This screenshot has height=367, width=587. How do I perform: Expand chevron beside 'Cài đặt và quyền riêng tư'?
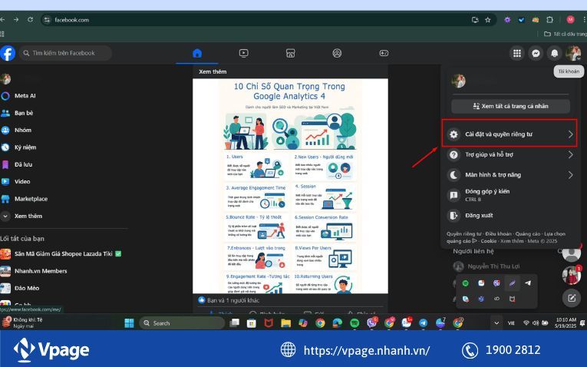570,134
